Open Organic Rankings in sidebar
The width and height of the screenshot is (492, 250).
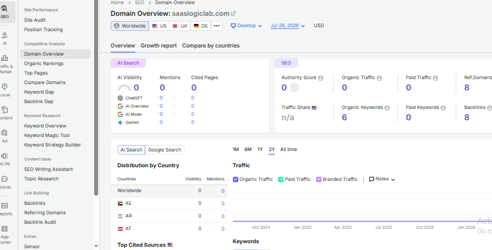click(44, 63)
